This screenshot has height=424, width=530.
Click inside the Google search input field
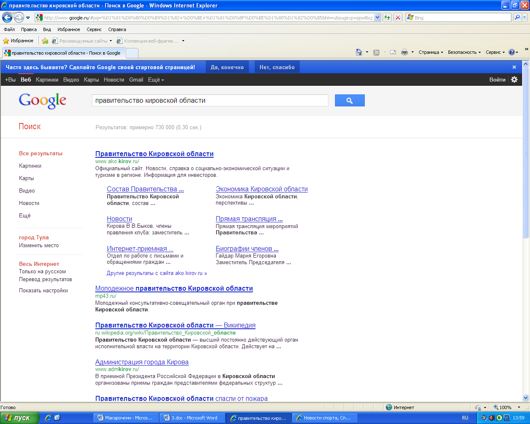click(x=210, y=101)
